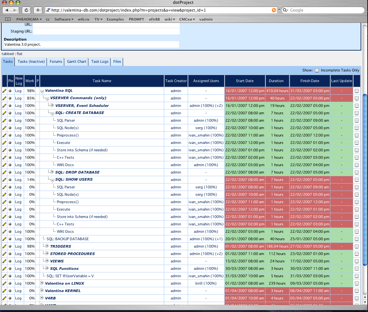This screenshot has width=368, height=312.
Task: Switch to the Gantt Chart tab
Action: click(x=76, y=61)
